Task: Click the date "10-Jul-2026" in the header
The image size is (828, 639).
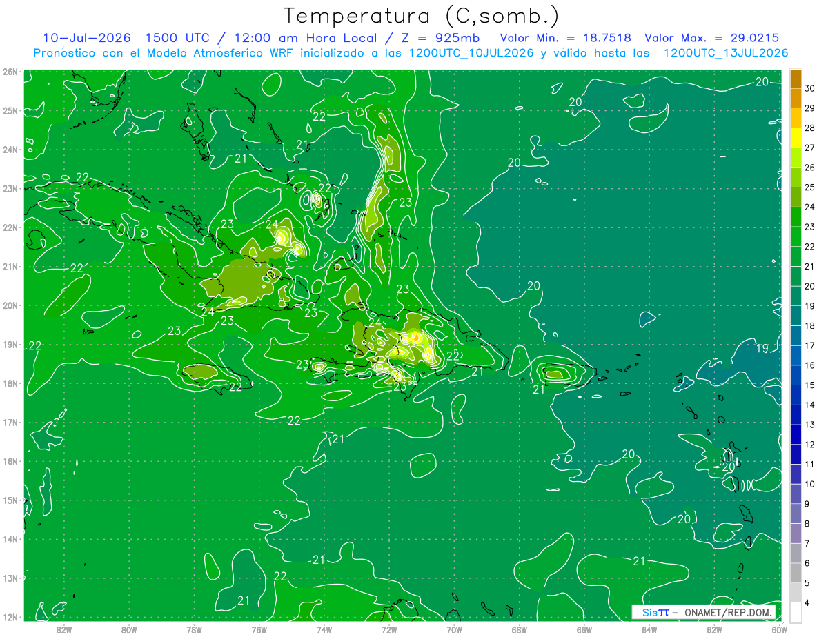Action: [x=86, y=38]
